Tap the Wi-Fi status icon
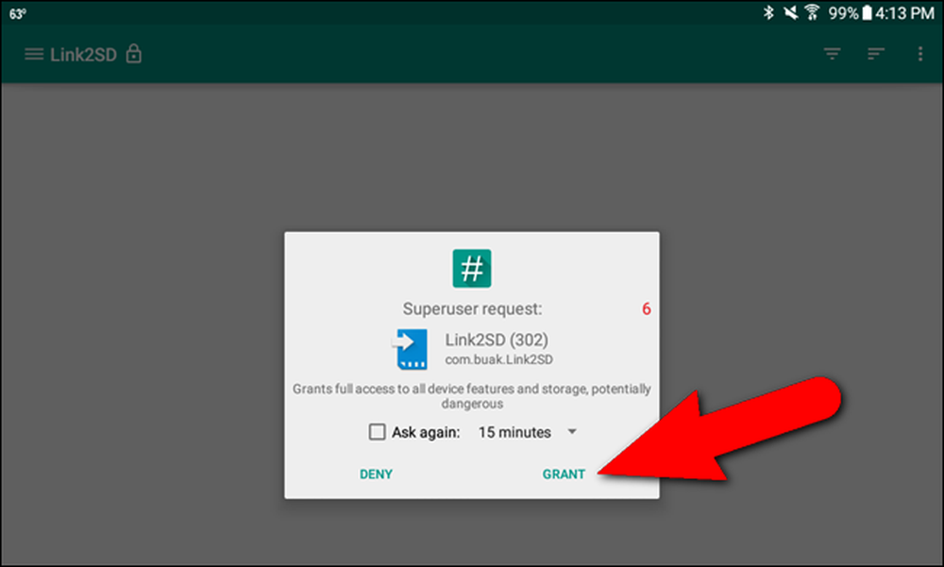The height and width of the screenshot is (567, 944). [812, 12]
